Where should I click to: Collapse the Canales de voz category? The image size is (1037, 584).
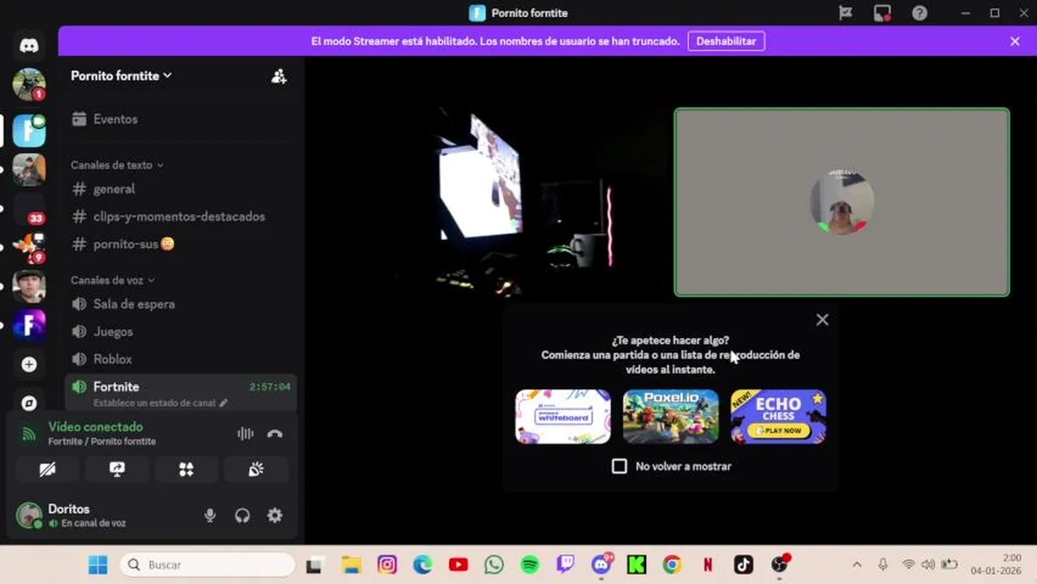tap(112, 280)
